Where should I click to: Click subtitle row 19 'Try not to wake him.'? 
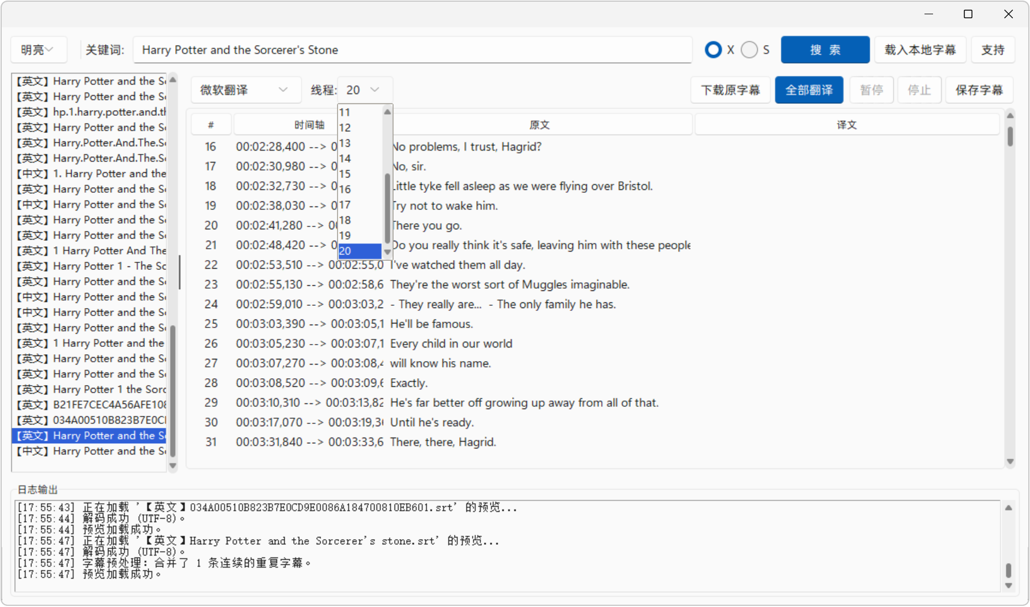point(595,206)
